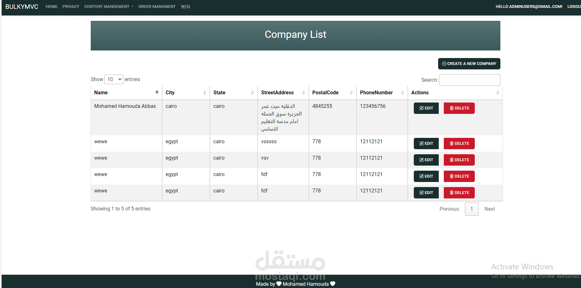The height and width of the screenshot is (288, 581).
Task: Expand the Content Mangement dropdown menu
Action: (109, 7)
